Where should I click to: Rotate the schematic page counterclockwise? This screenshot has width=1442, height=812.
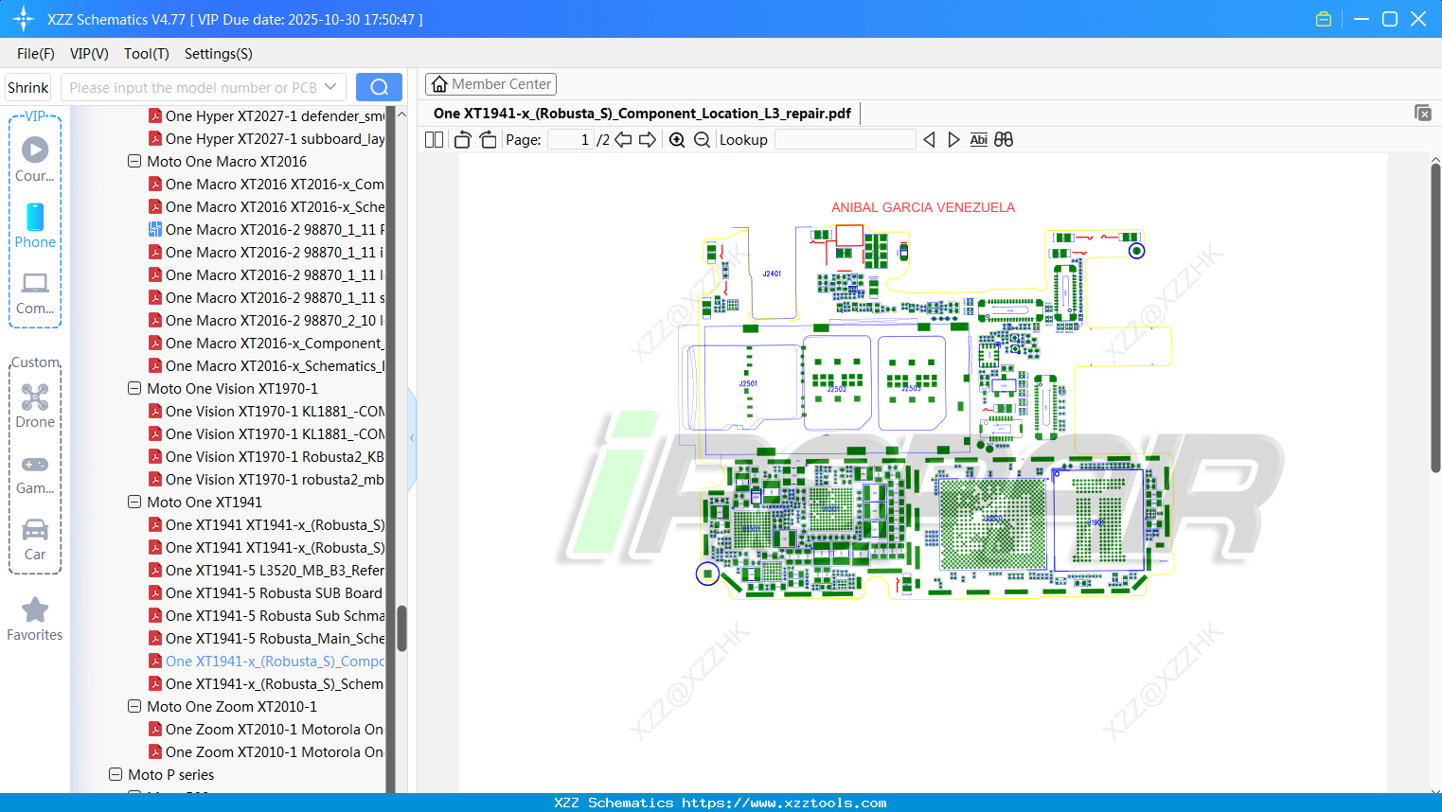[x=461, y=139]
